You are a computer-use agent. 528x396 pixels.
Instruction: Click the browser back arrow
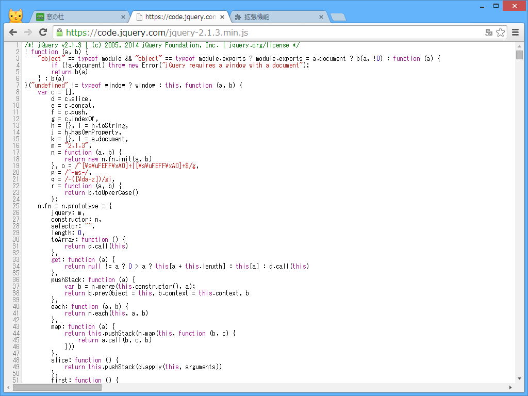click(13, 32)
